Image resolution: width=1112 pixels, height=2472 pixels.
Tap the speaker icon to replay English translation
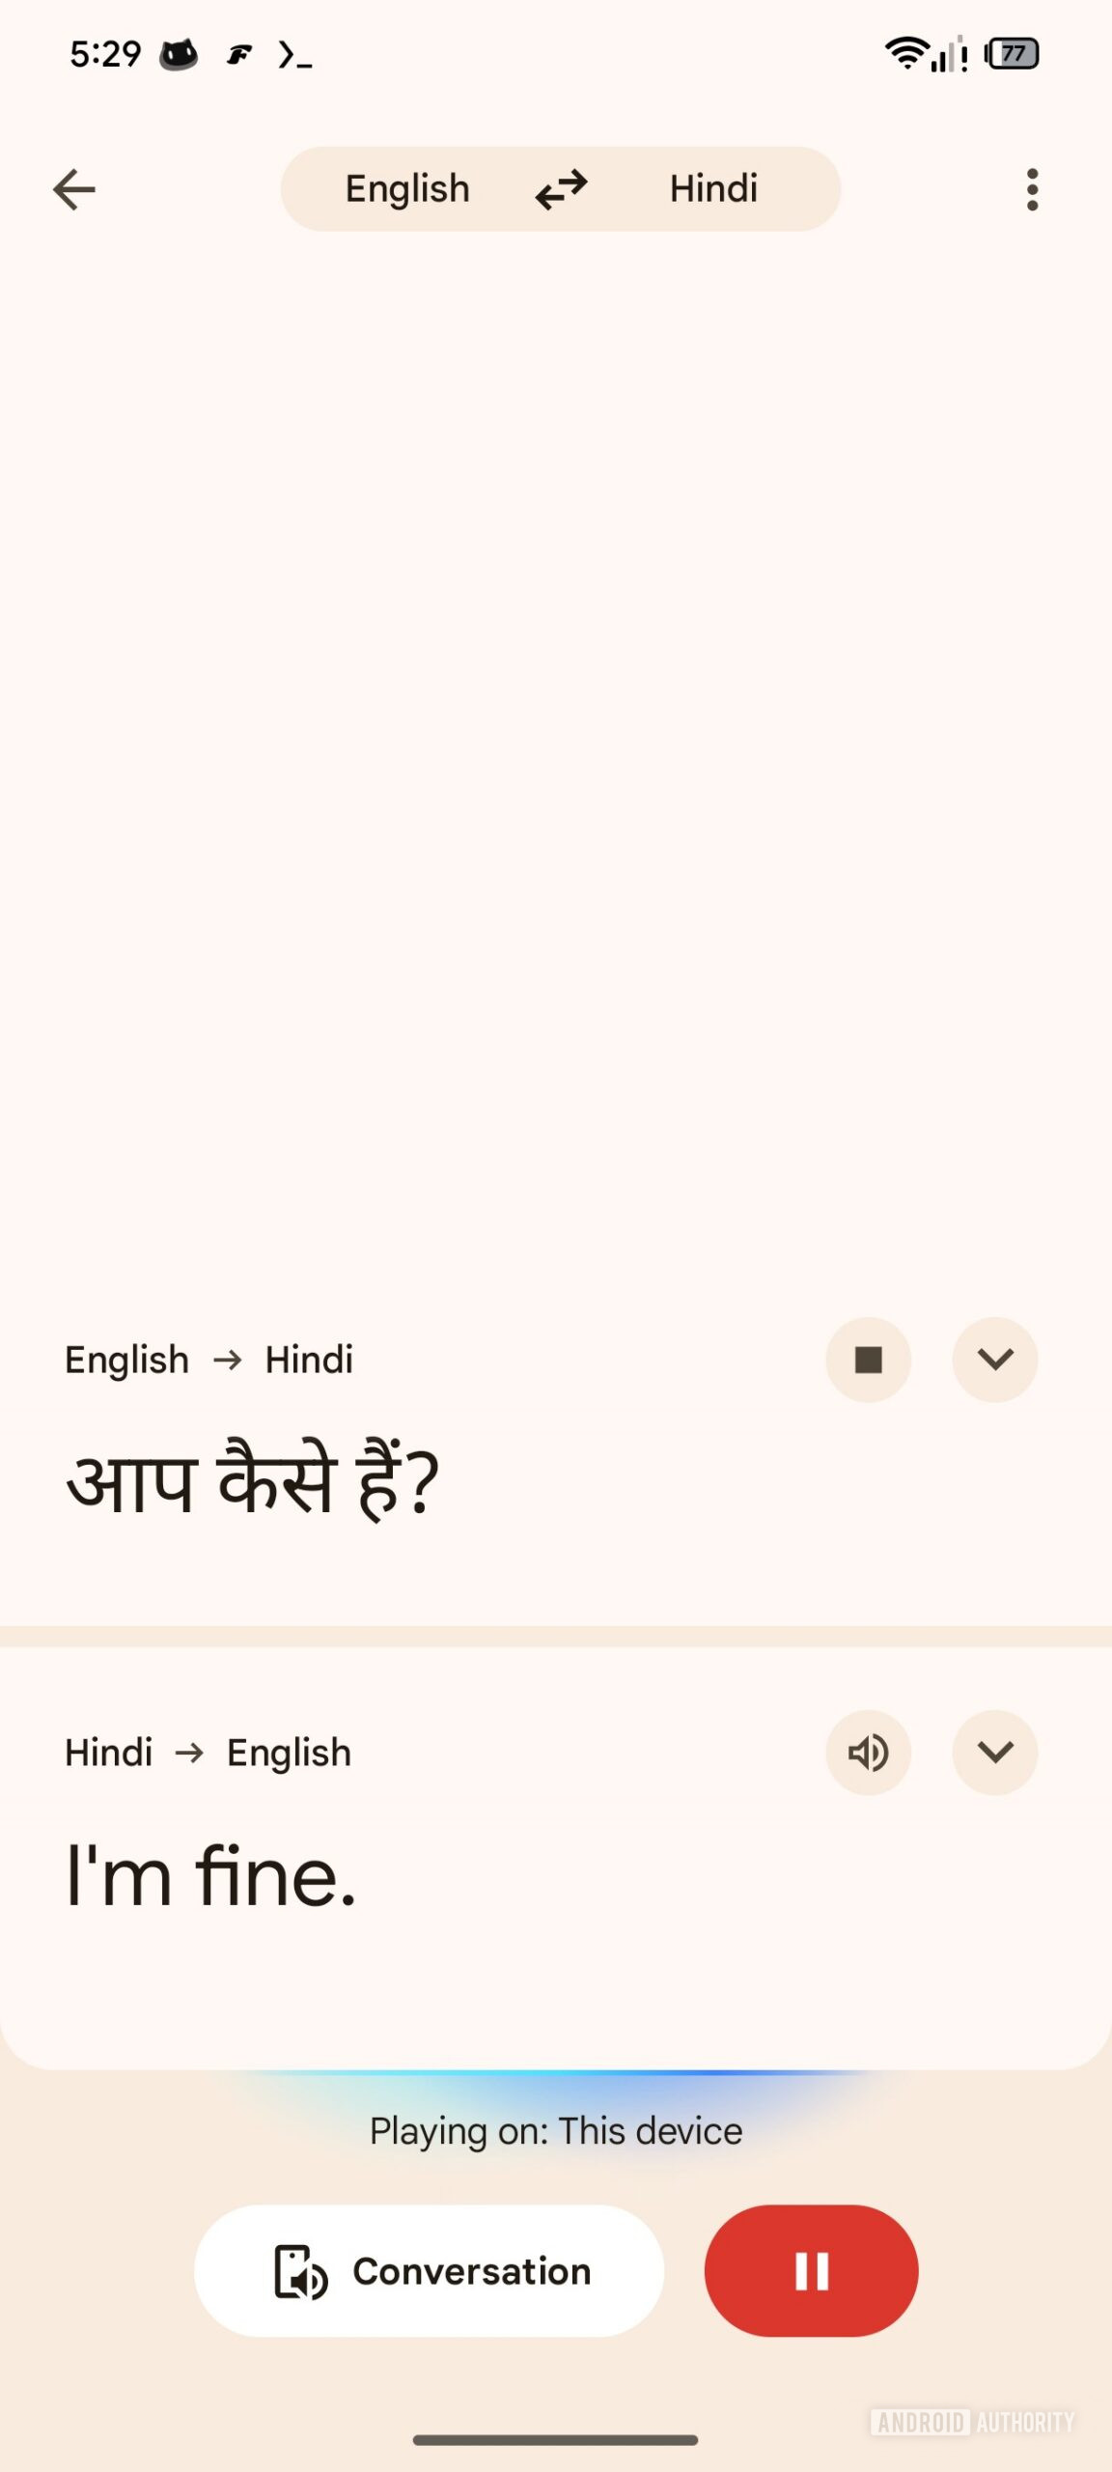click(868, 1753)
